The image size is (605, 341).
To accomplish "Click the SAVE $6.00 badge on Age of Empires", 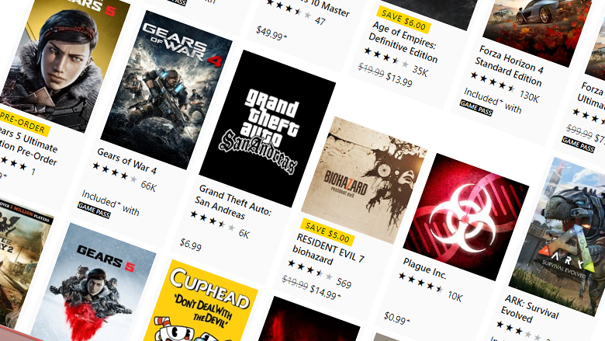I will 404,19.
